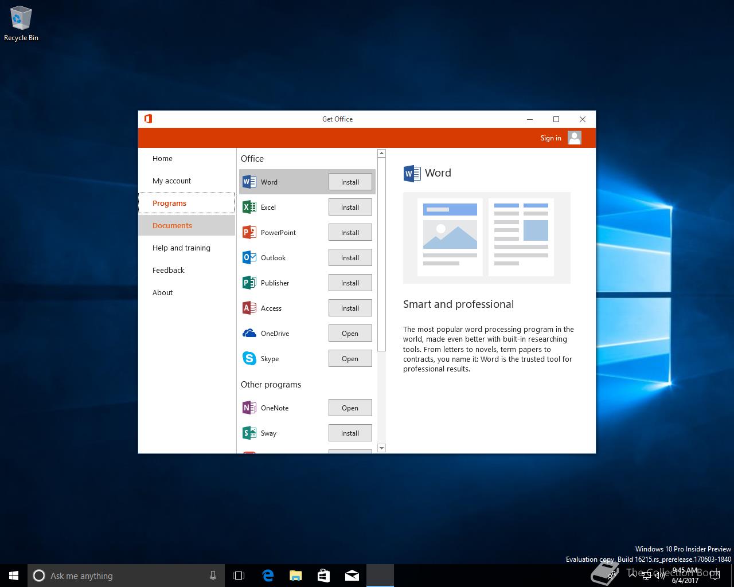Click the Skype icon in the list
734x587 pixels.
tap(249, 358)
